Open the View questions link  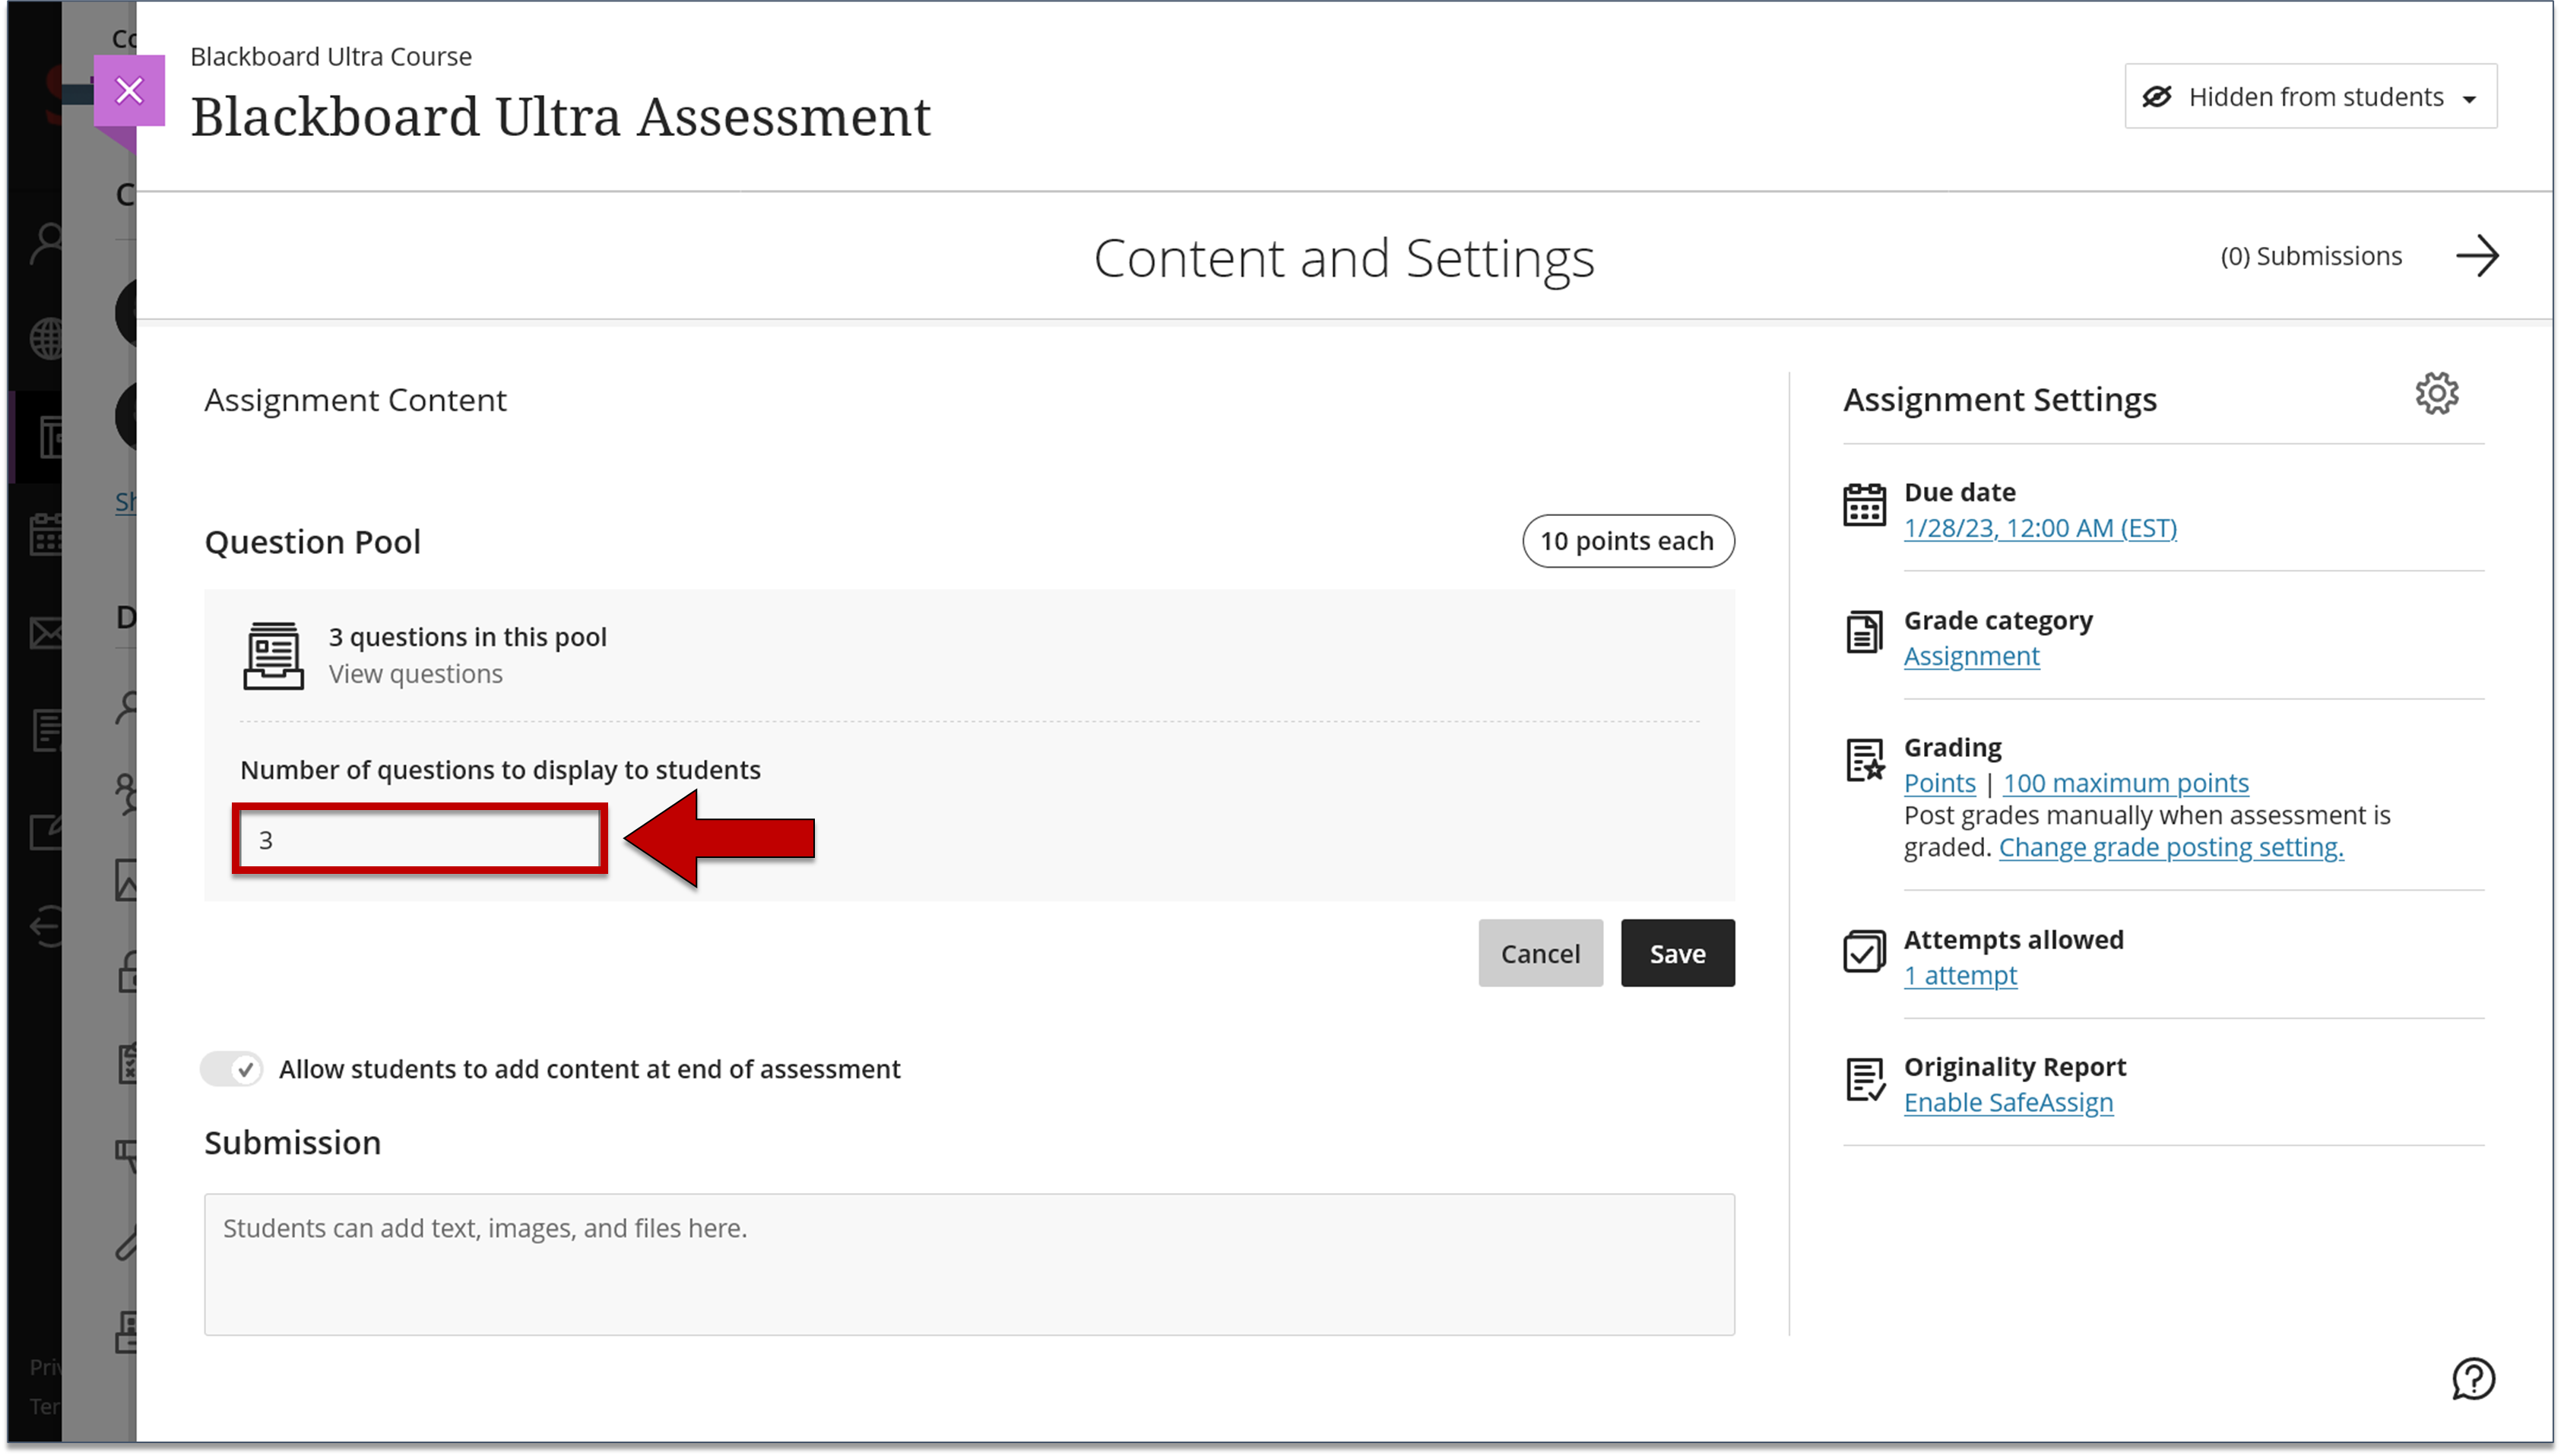[415, 673]
